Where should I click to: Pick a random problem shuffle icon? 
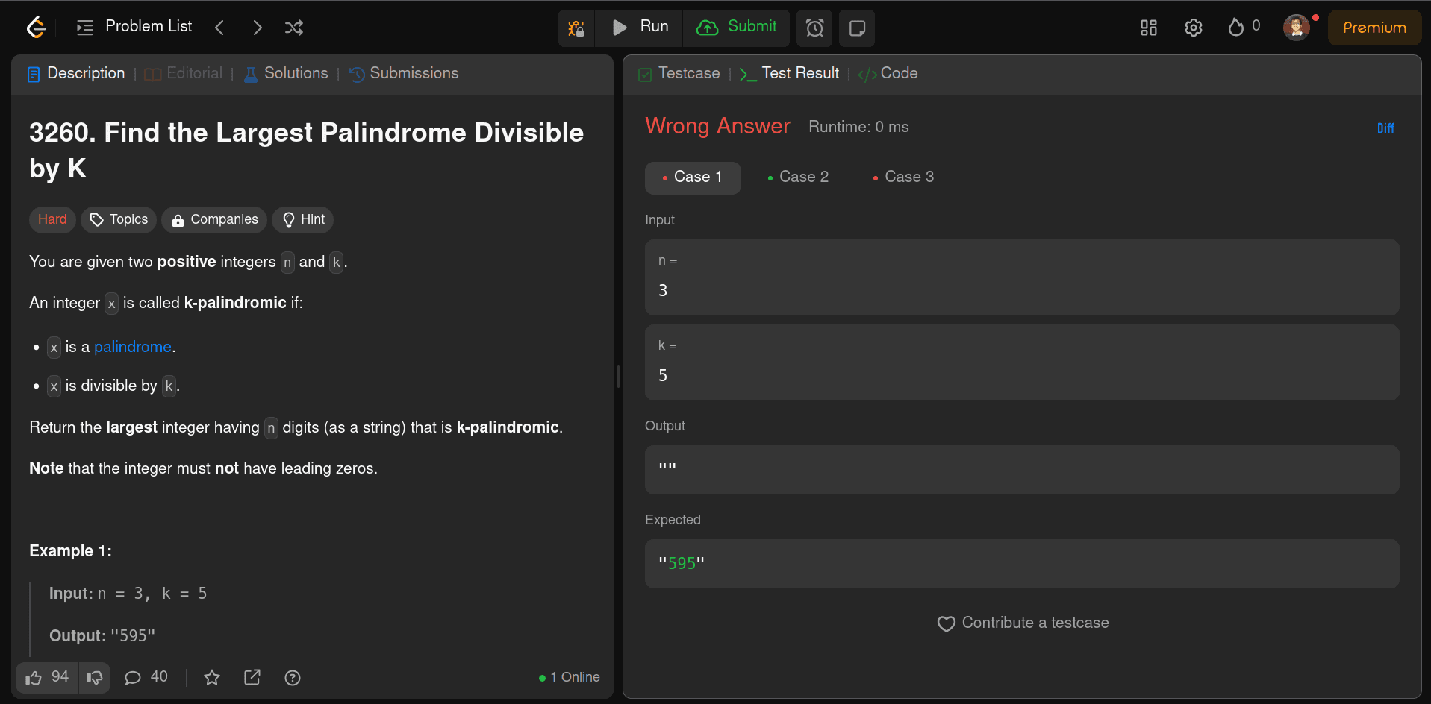[294, 28]
